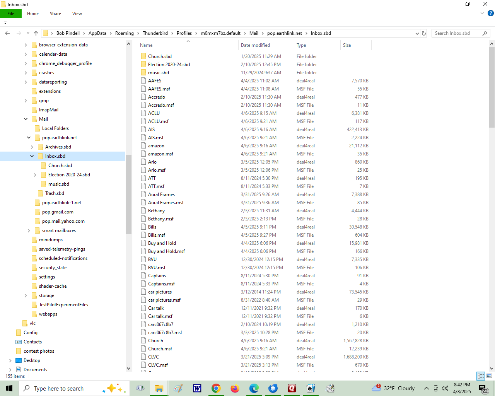The image size is (495, 396).
Task: Launch Thunderbird from the taskbar
Action: [273, 388]
